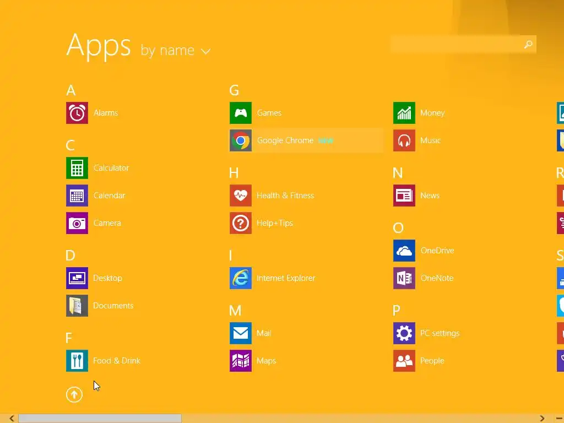Open the Help+Tips icon
The width and height of the screenshot is (564, 423).
click(x=241, y=223)
